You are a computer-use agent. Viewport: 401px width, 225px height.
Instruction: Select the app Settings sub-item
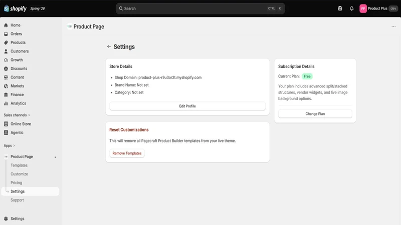30,191
